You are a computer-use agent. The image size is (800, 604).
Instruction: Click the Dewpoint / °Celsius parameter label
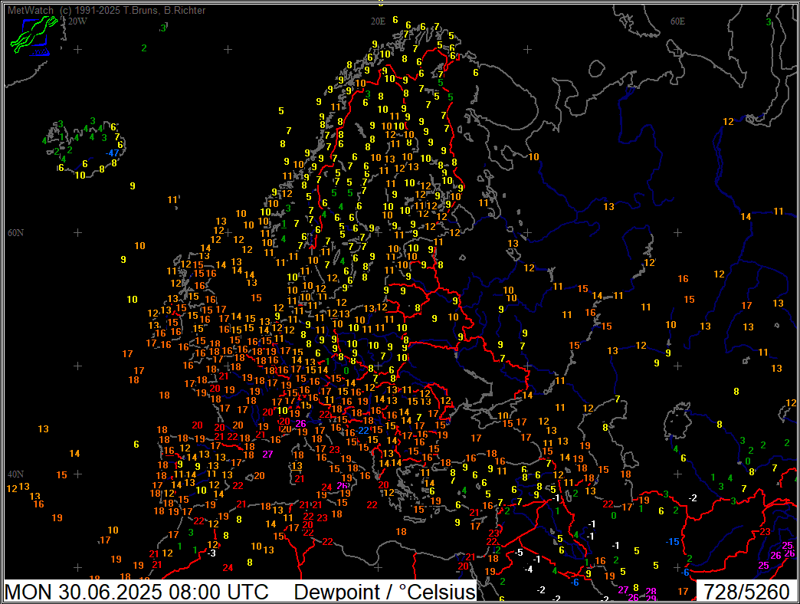pos(385,592)
